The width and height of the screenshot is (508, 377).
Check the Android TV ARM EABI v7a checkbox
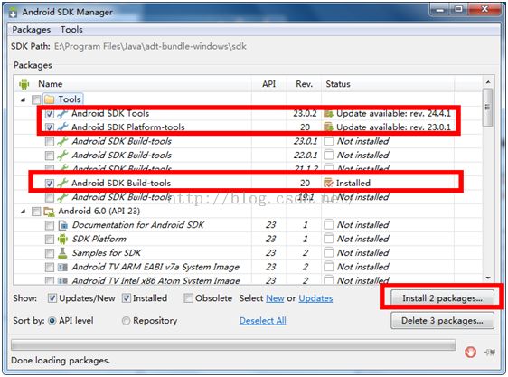(50, 267)
